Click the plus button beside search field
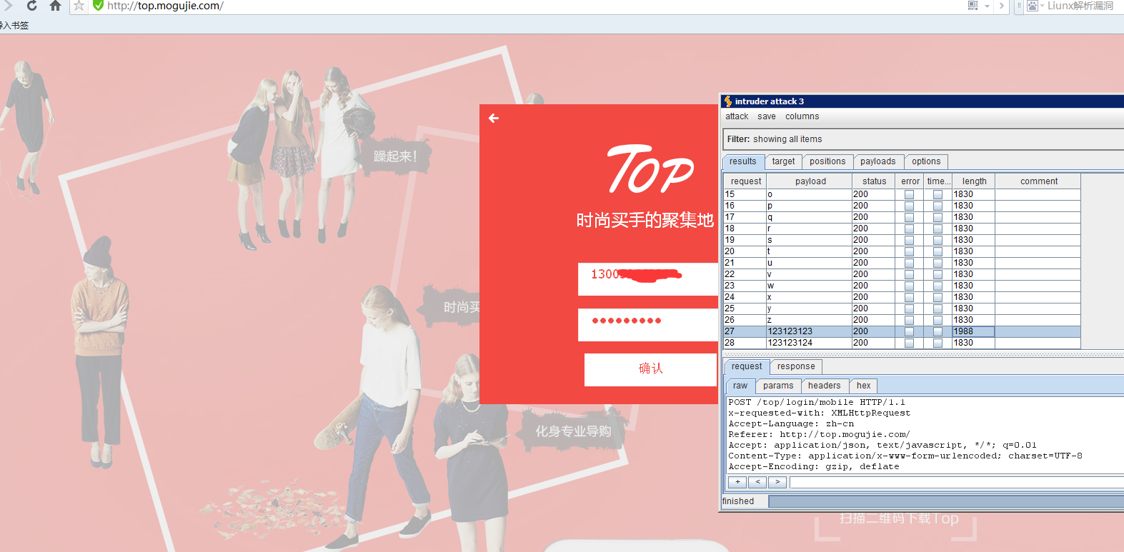The image size is (1124, 552). click(737, 482)
